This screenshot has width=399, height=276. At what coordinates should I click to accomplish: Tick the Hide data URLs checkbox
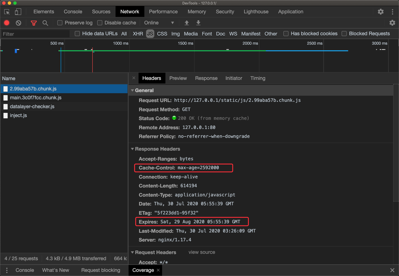click(77, 34)
